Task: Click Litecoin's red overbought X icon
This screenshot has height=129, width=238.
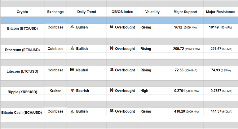Action: (112, 70)
